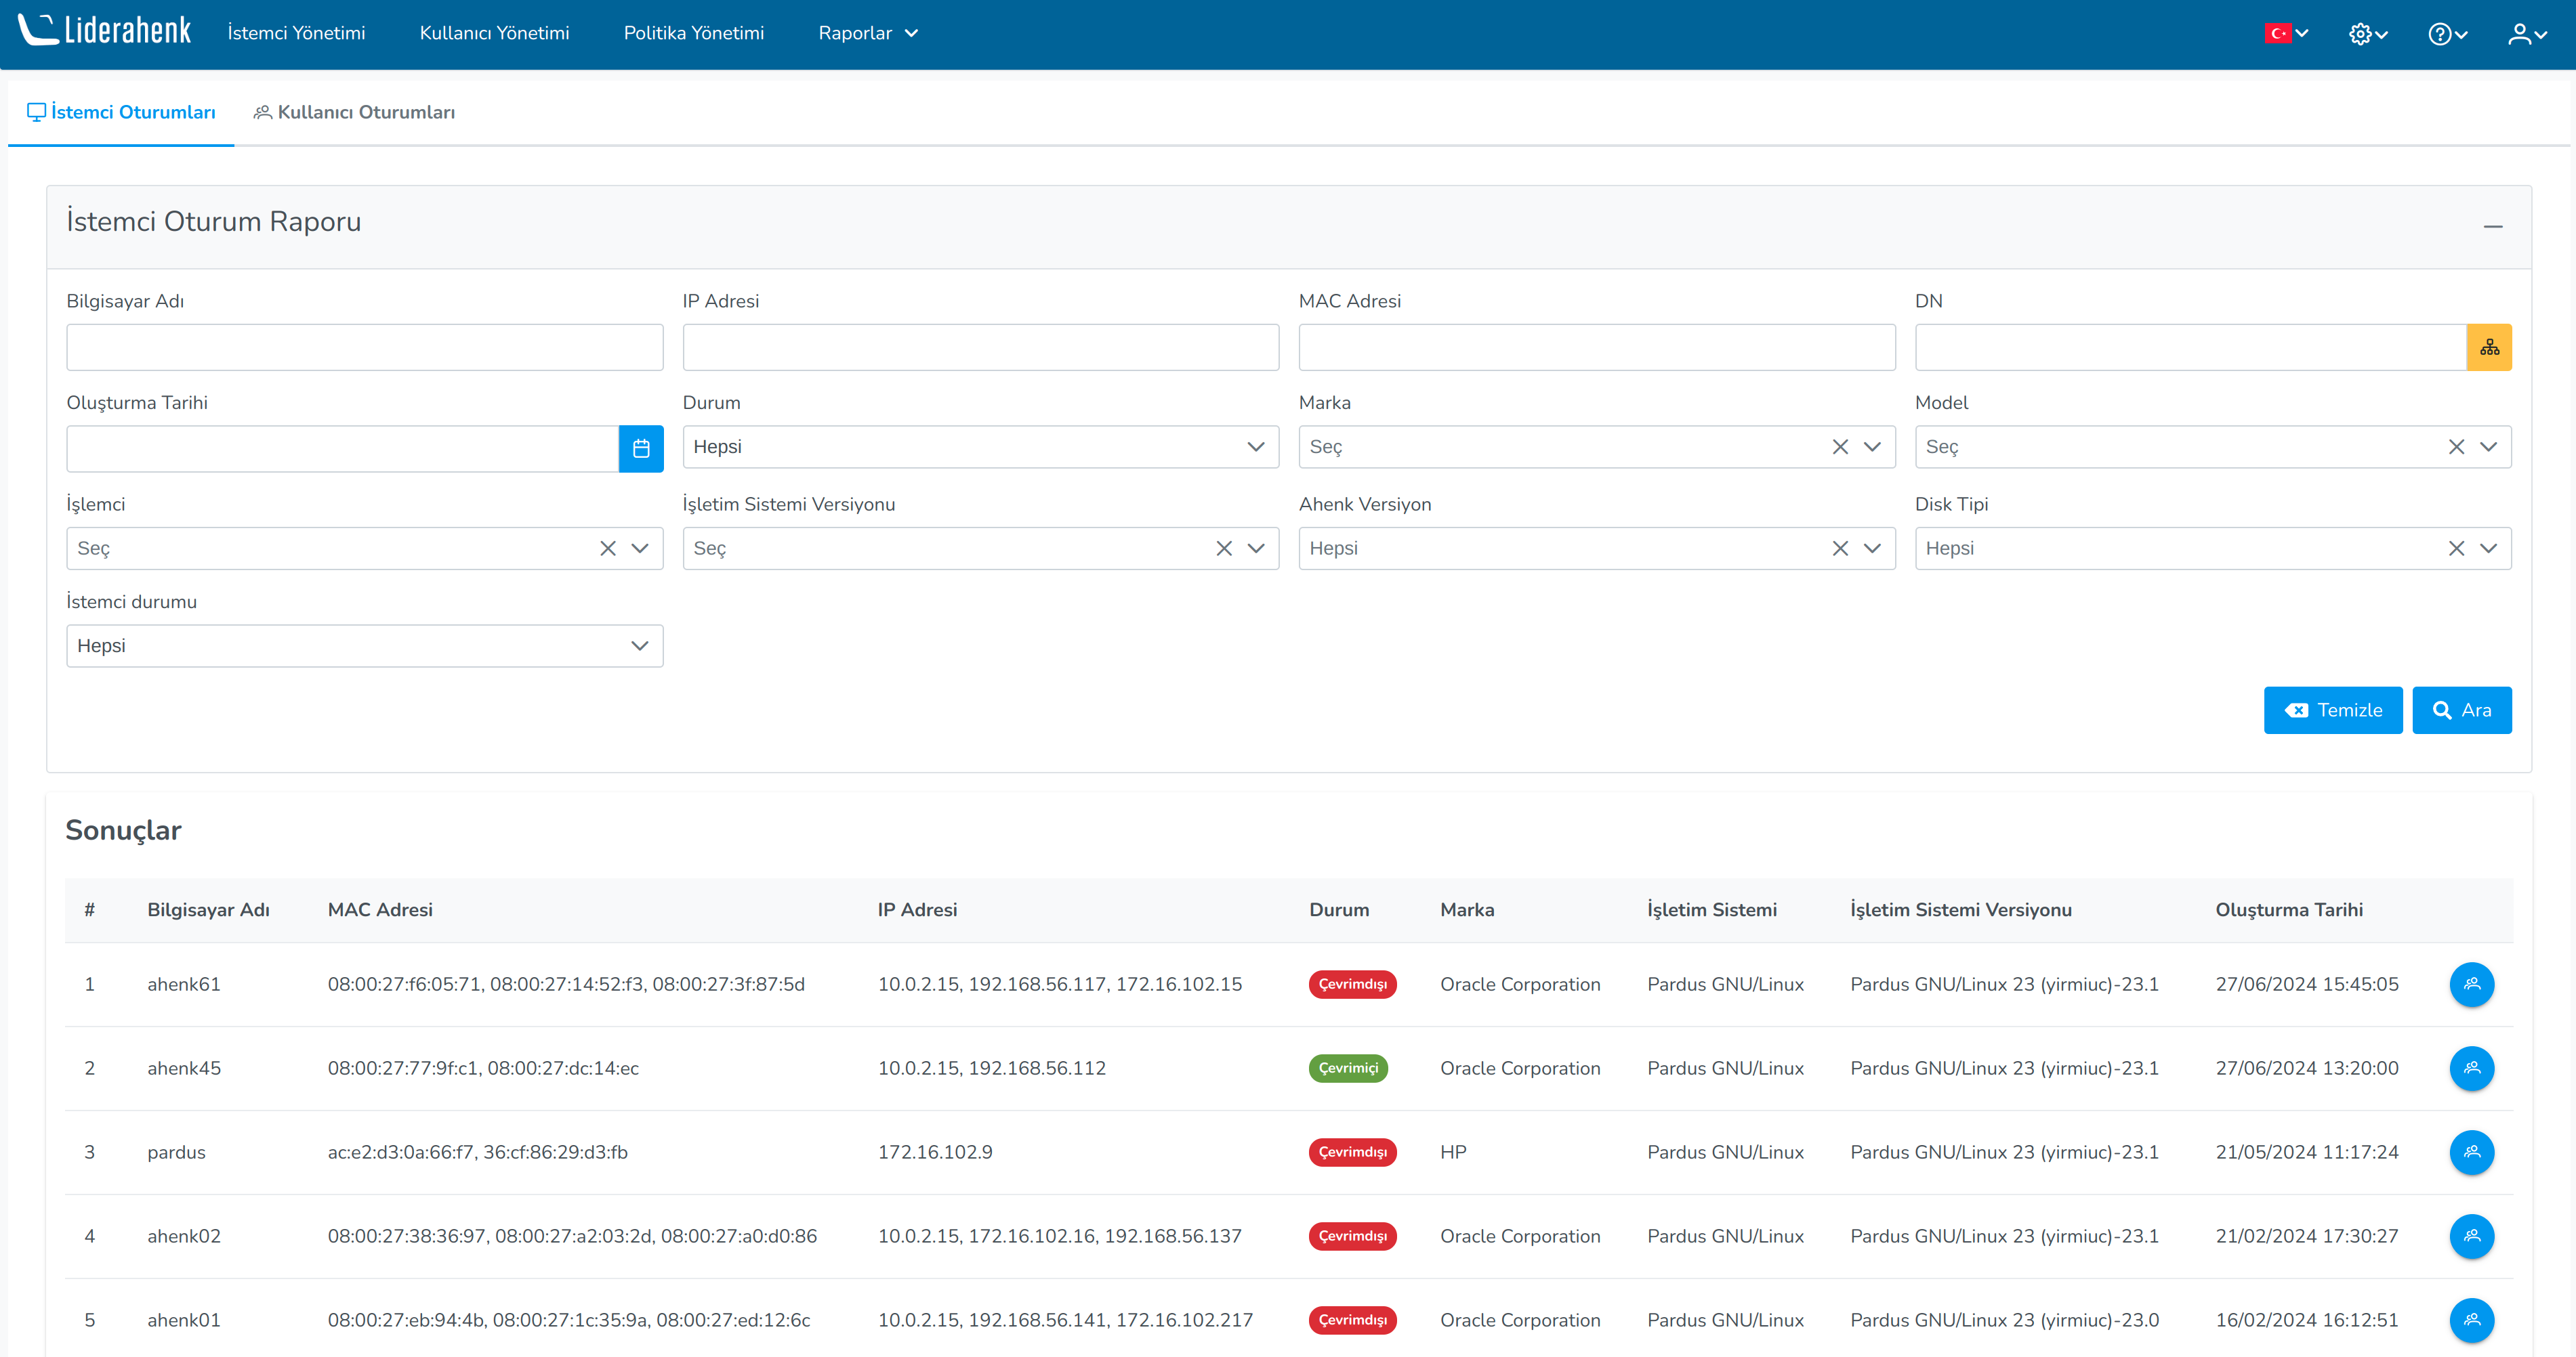This screenshot has width=2576, height=1357.
Task: Open the settings gear menu
Action: tap(2367, 34)
